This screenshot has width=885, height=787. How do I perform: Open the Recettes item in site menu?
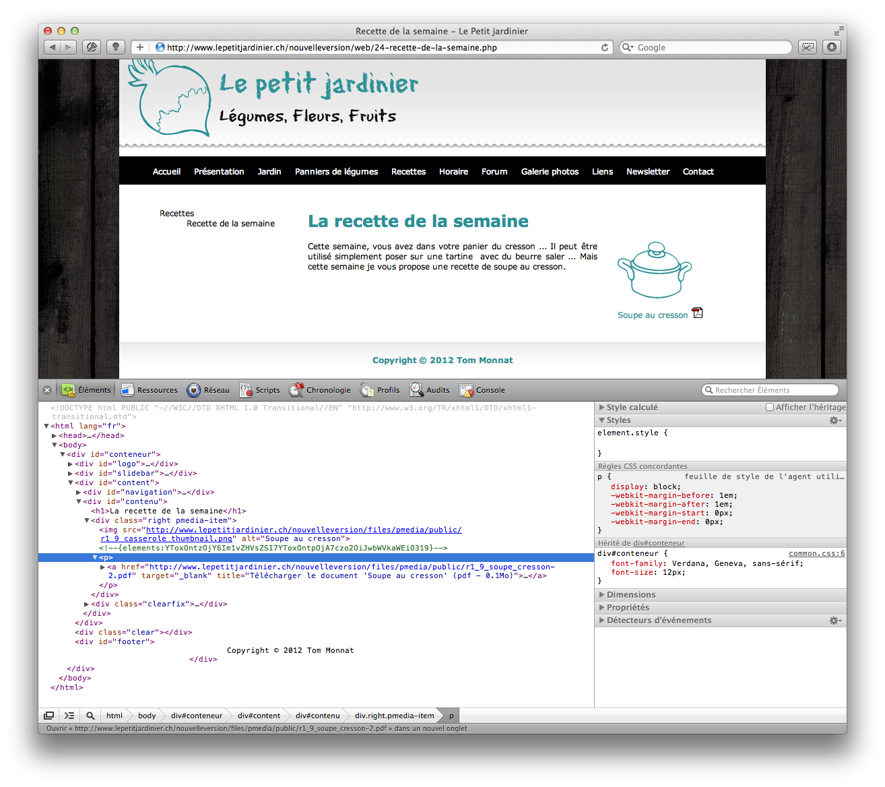click(x=408, y=172)
